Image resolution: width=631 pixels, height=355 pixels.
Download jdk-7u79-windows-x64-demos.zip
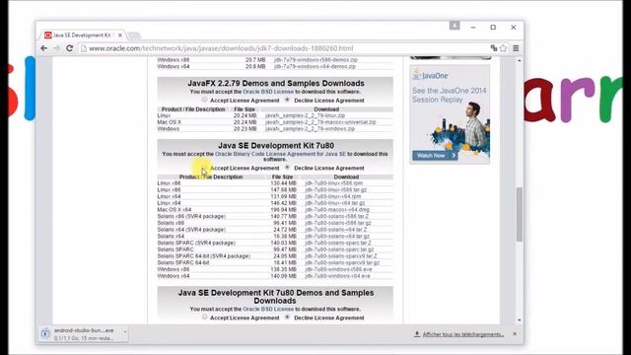pyautogui.click(x=315, y=66)
